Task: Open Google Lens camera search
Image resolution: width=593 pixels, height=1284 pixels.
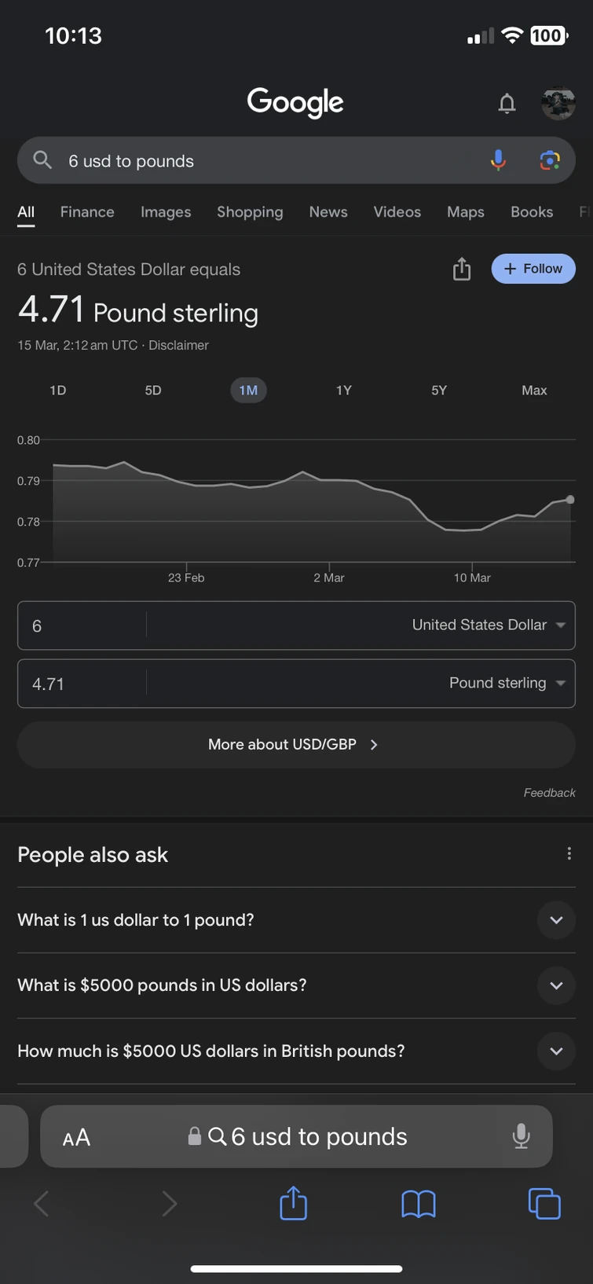Action: coord(550,160)
